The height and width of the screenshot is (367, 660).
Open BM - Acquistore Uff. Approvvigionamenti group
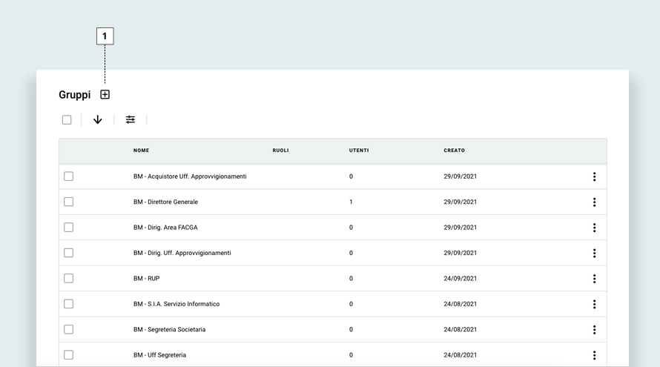click(x=190, y=176)
